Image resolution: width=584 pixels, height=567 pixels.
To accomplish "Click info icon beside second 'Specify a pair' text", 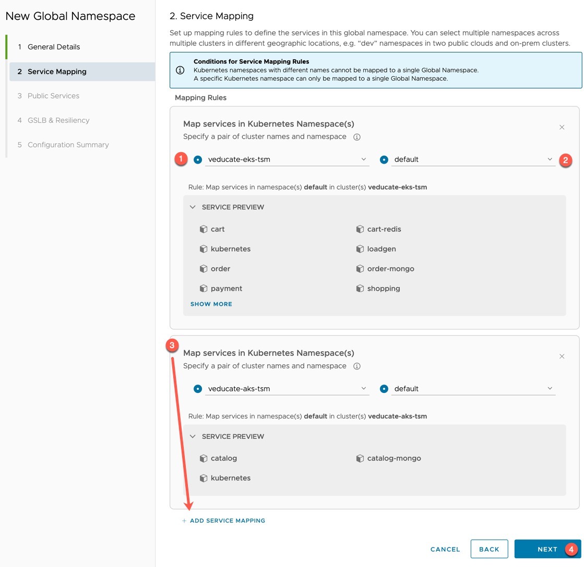I will click(357, 366).
